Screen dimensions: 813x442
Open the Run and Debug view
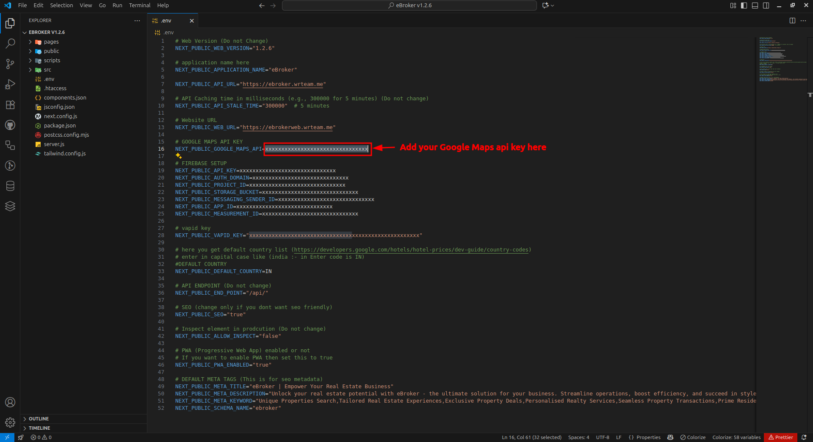pos(10,84)
